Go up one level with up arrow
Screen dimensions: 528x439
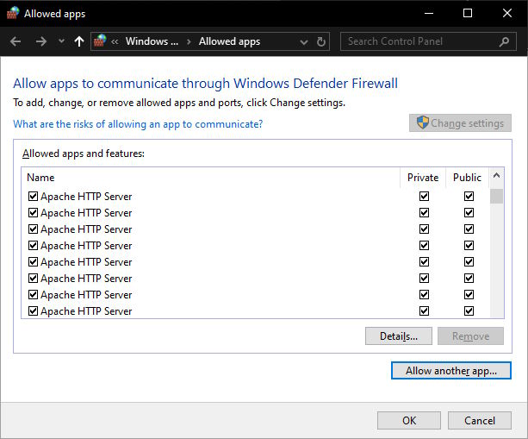pyautogui.click(x=79, y=41)
